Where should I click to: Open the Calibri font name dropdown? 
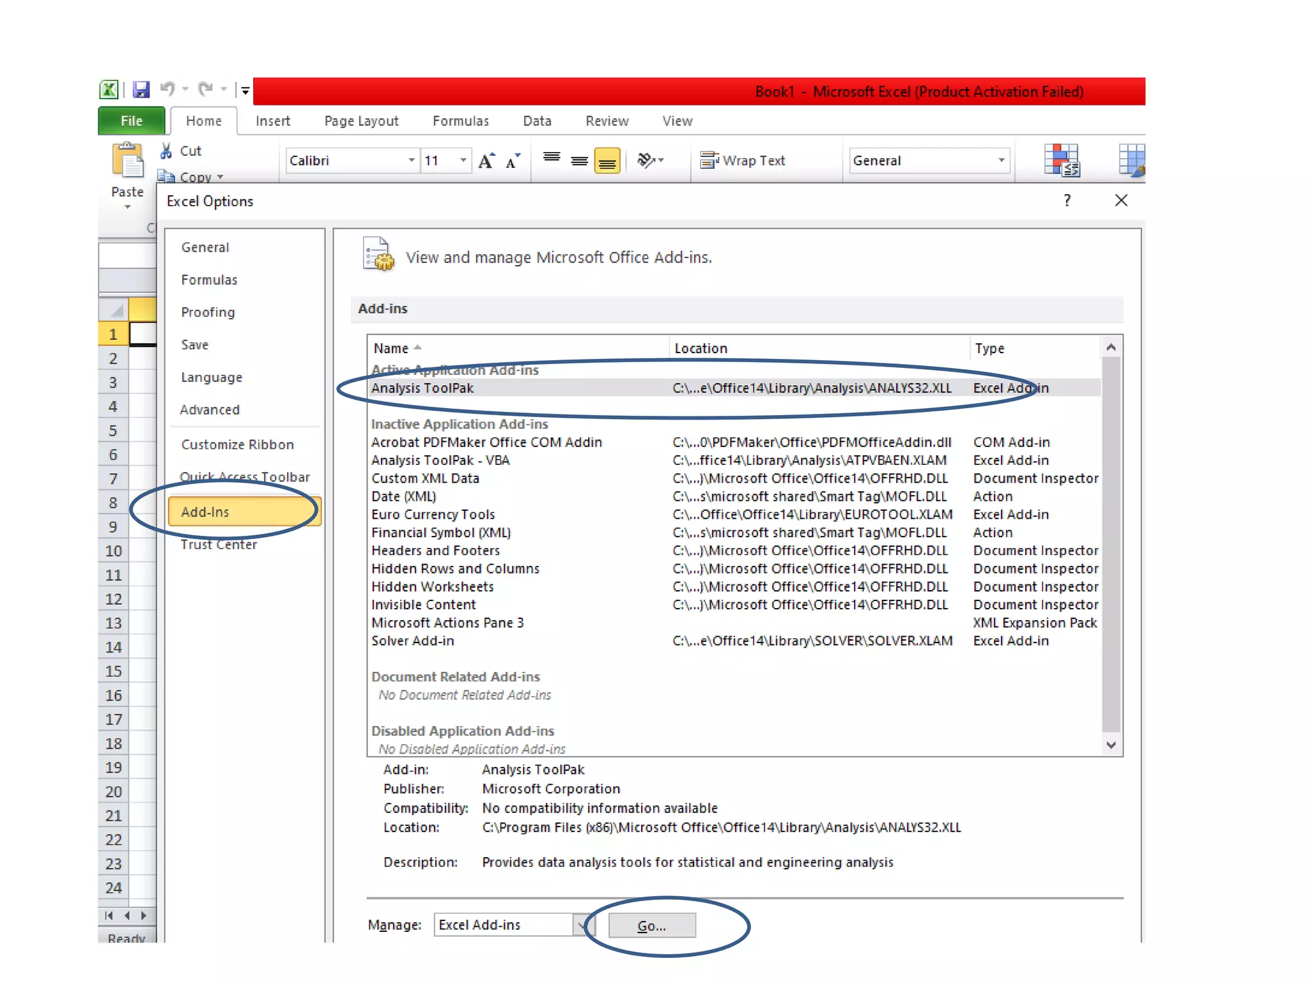(x=412, y=161)
